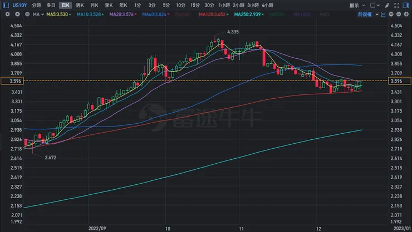Click left-axis current price tag 3.596

(12, 81)
